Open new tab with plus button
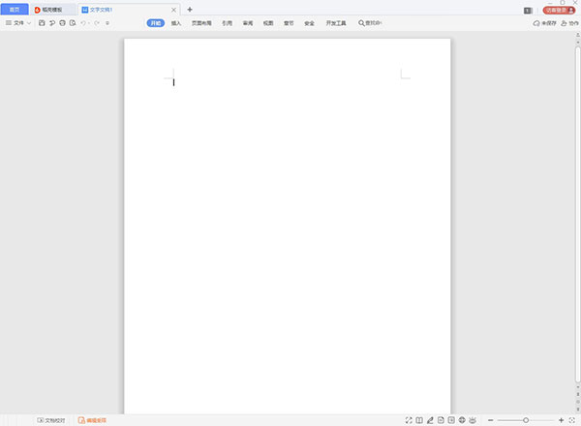 190,9
